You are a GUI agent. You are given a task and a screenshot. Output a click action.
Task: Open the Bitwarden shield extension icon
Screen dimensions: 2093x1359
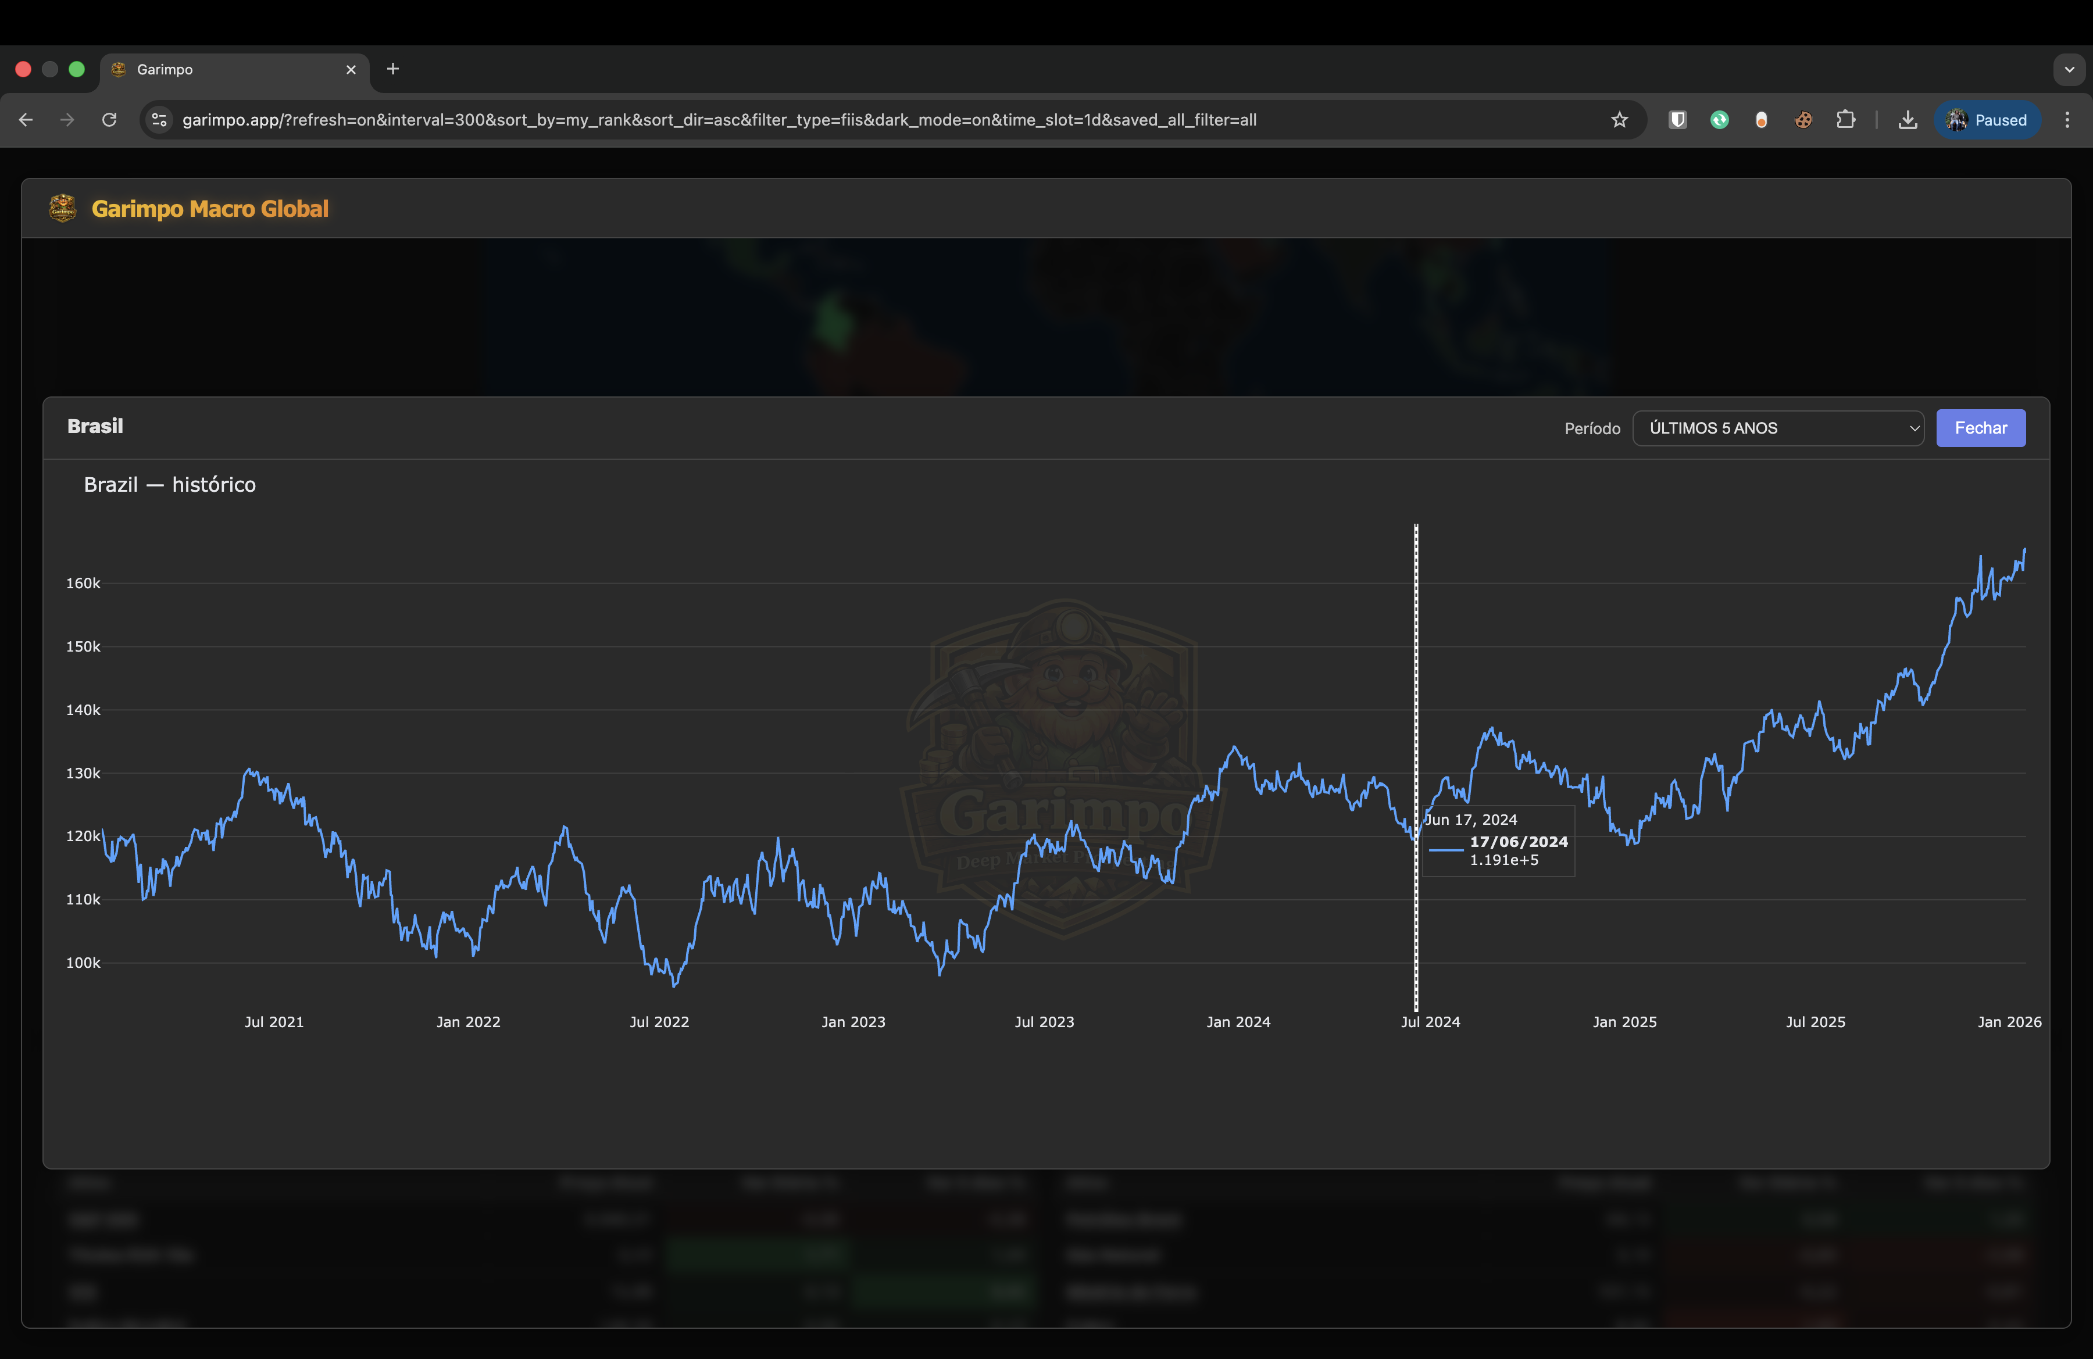pyautogui.click(x=1678, y=120)
